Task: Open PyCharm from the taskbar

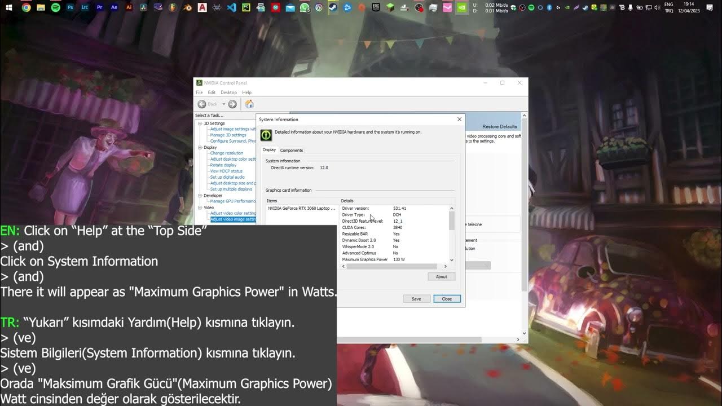Action: (x=246, y=8)
